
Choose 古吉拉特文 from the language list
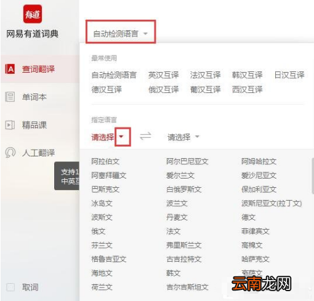click(183, 259)
